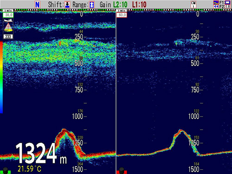Click the 38.0 frequency box
Screen dimensions: 232x174
(x=8, y=15)
